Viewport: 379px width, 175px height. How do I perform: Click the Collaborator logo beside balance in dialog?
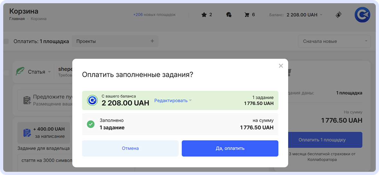(93, 100)
